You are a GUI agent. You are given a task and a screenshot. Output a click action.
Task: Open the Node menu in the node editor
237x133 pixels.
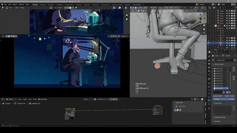click(x=35, y=99)
